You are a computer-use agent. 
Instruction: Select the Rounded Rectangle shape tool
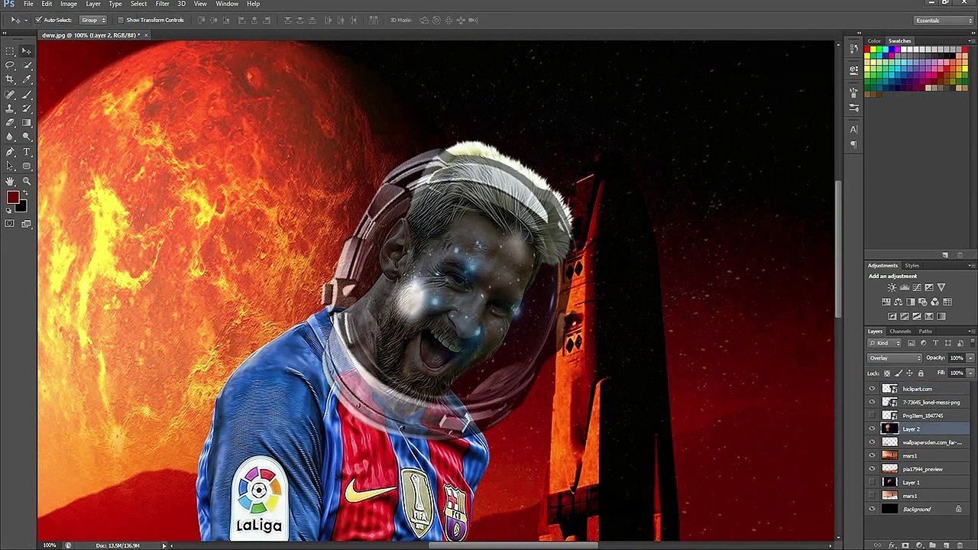[27, 166]
